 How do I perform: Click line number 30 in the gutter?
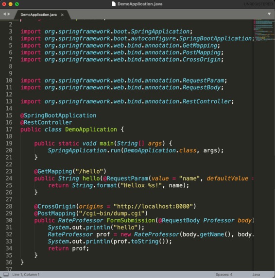(9, 220)
